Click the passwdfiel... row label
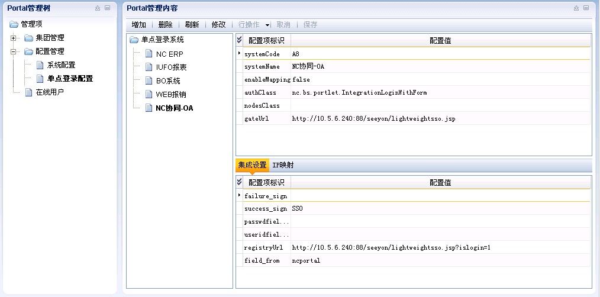Viewport: 600px width, 297px height. click(267, 222)
